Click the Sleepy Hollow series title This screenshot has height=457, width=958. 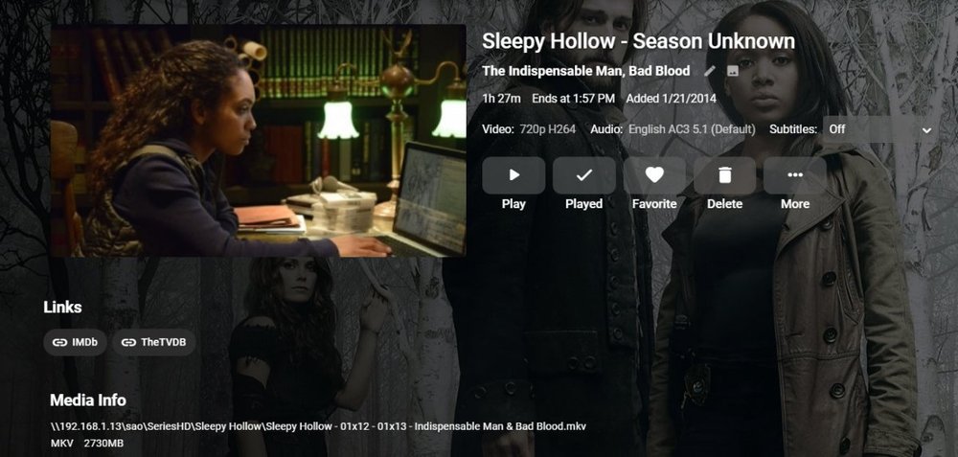coord(549,41)
